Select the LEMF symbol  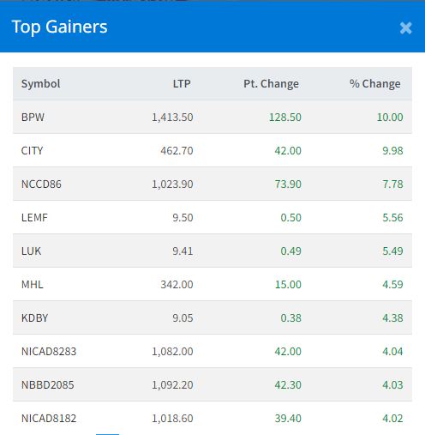coord(34,218)
